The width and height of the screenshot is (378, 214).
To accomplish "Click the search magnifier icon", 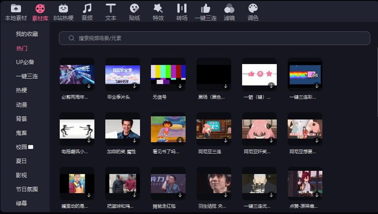I will pos(71,38).
